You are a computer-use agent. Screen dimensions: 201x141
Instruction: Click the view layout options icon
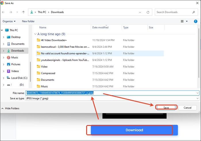pos(182,21)
